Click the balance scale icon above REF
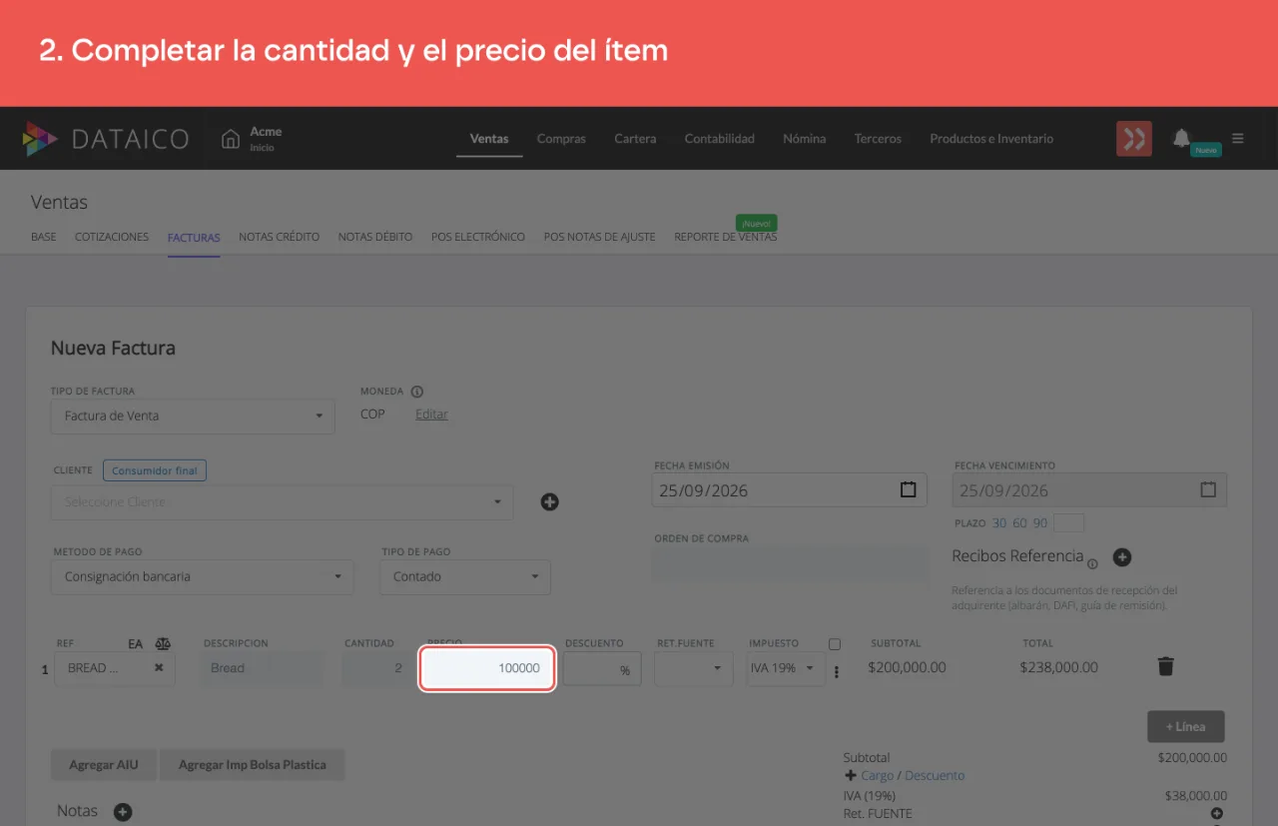The height and width of the screenshot is (826, 1278). tap(163, 644)
